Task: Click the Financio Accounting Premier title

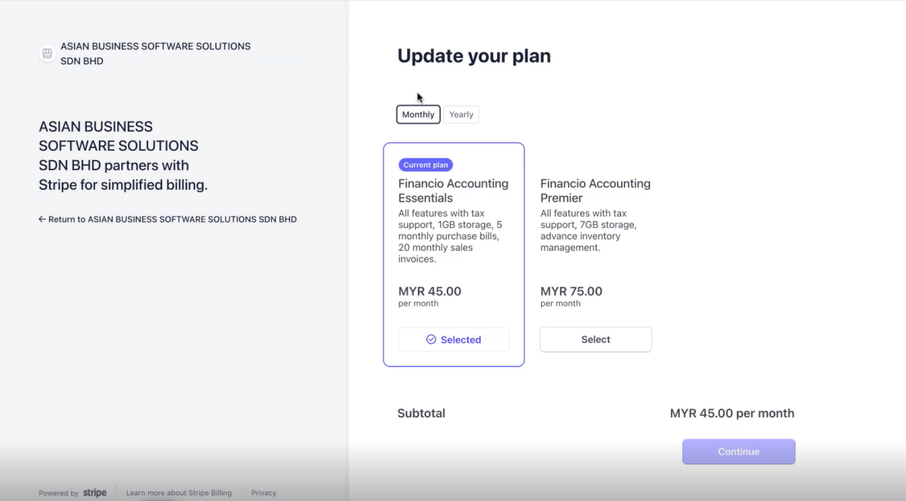Action: click(x=596, y=191)
